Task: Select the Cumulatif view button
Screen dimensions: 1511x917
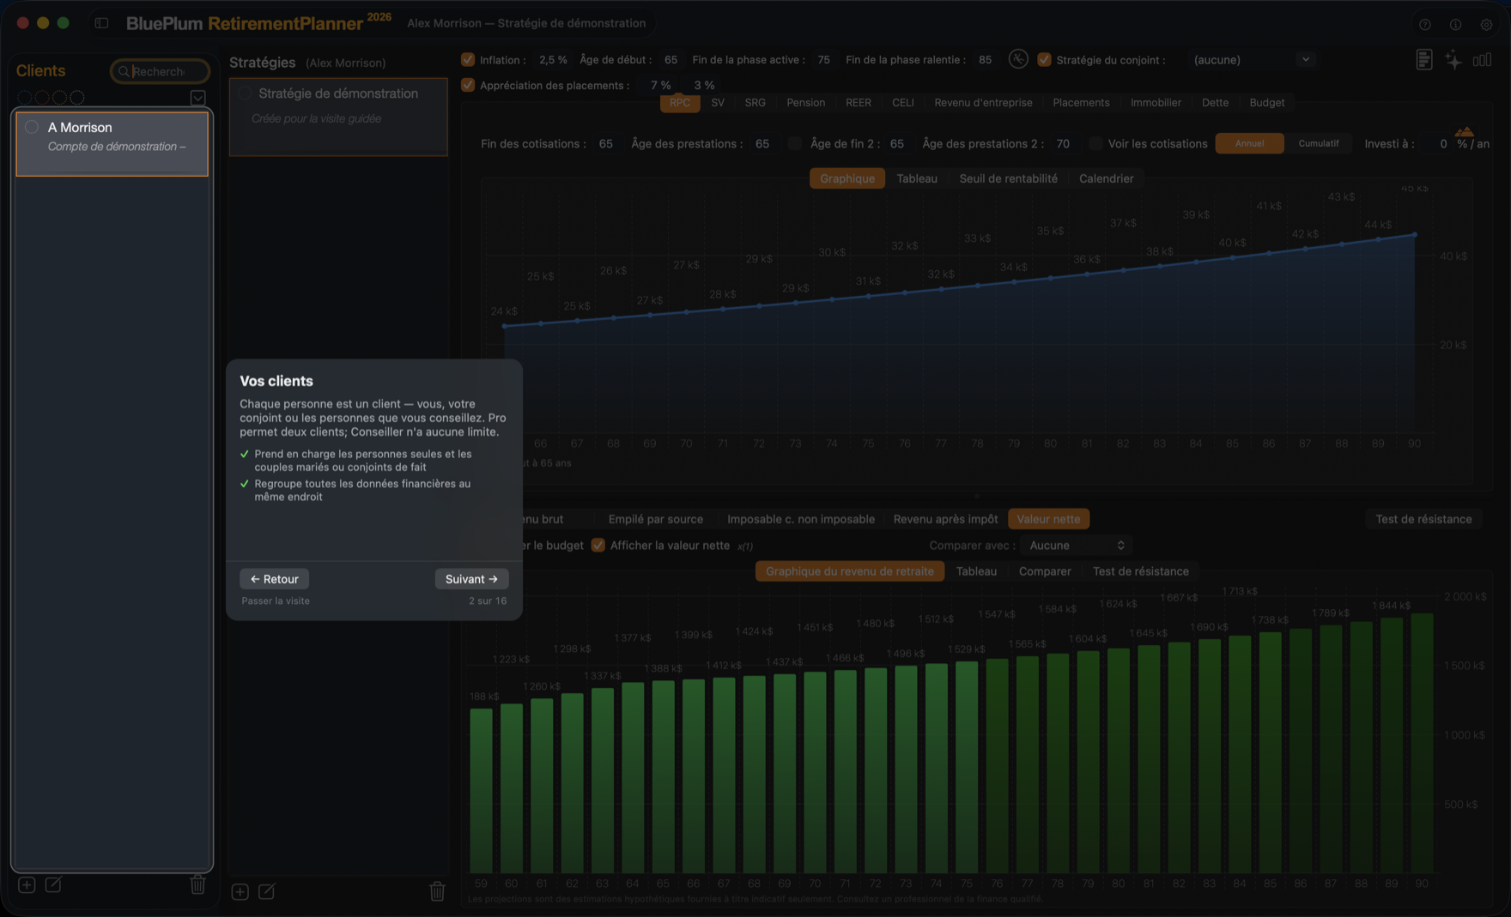Action: (x=1318, y=143)
